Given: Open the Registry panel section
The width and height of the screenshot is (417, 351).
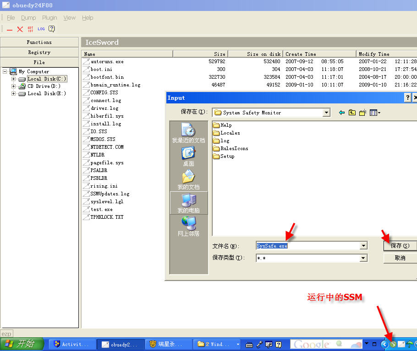Looking at the screenshot, I should tap(39, 52).
